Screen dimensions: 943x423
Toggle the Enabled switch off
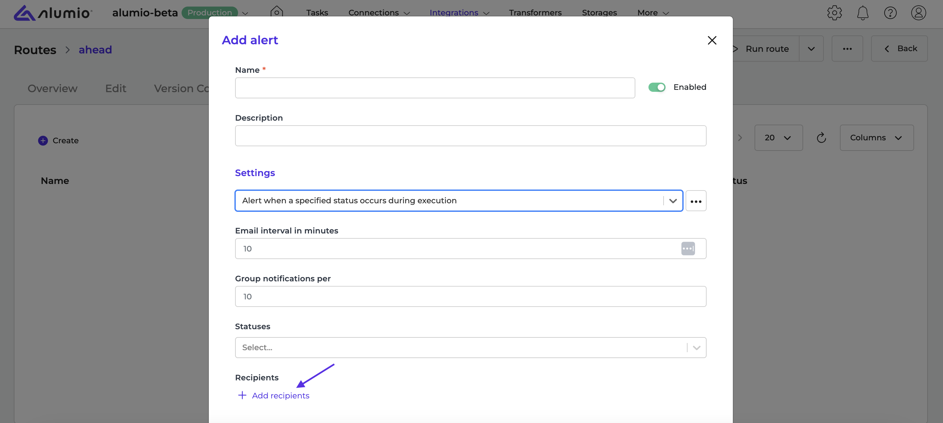[657, 87]
